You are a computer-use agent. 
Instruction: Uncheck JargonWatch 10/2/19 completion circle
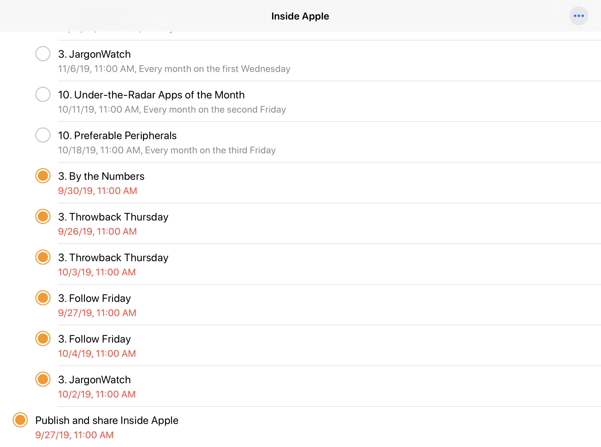point(43,379)
